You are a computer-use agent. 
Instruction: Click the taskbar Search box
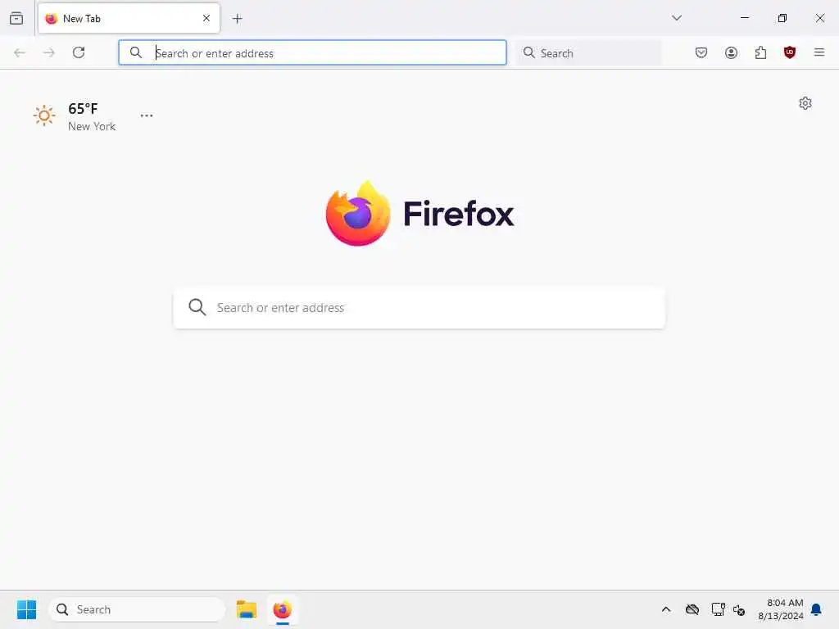pos(137,609)
